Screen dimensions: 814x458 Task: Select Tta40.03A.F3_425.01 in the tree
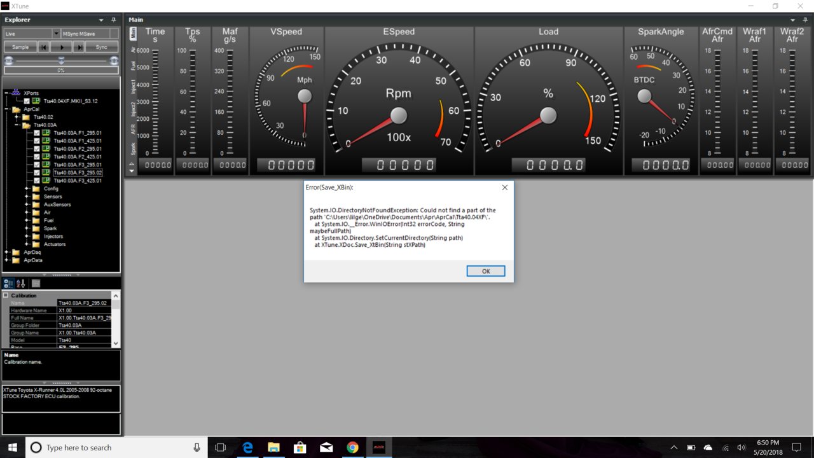point(78,181)
